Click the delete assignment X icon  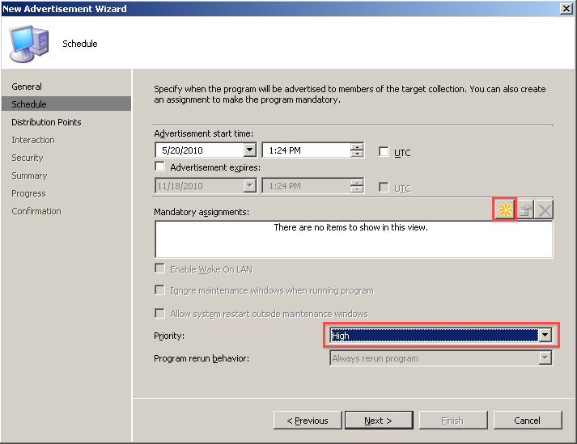point(545,210)
